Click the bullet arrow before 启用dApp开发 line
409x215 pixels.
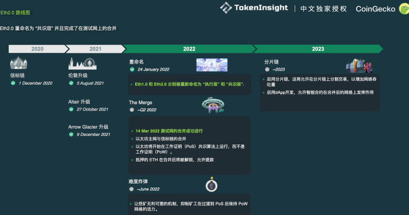[263, 92]
